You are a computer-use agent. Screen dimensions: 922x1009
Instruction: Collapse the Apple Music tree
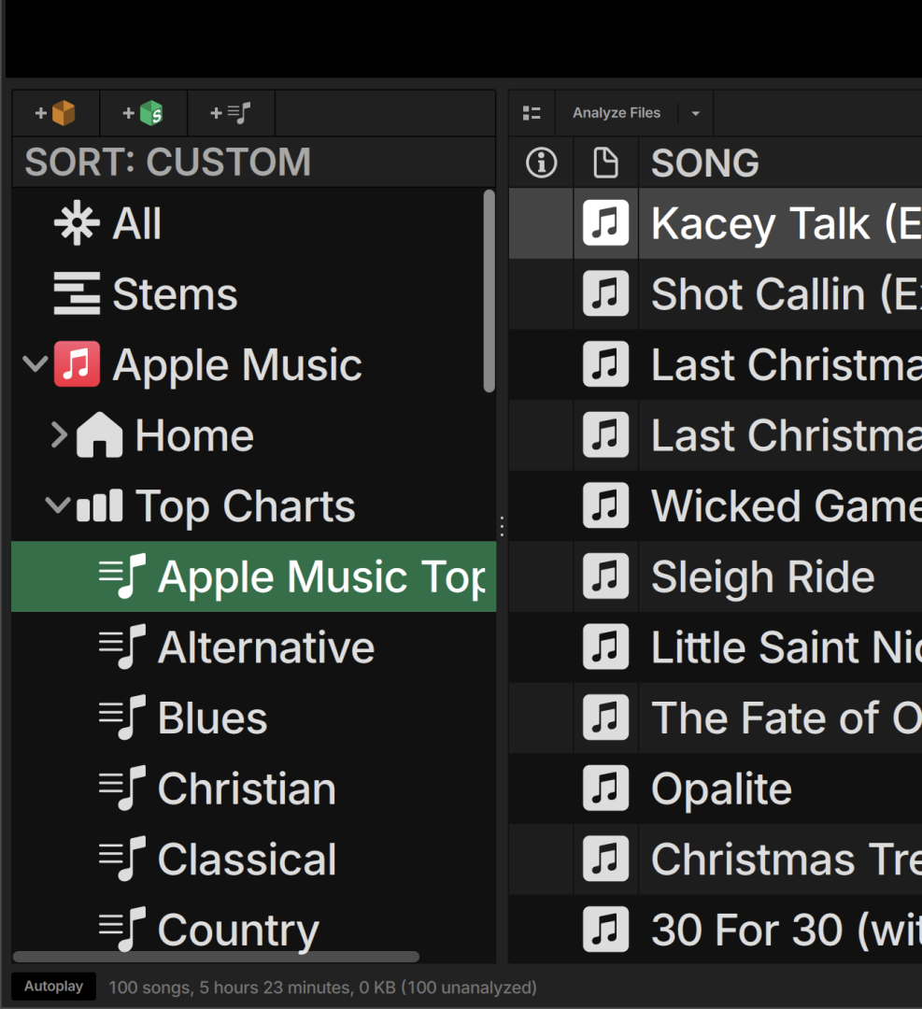point(35,364)
